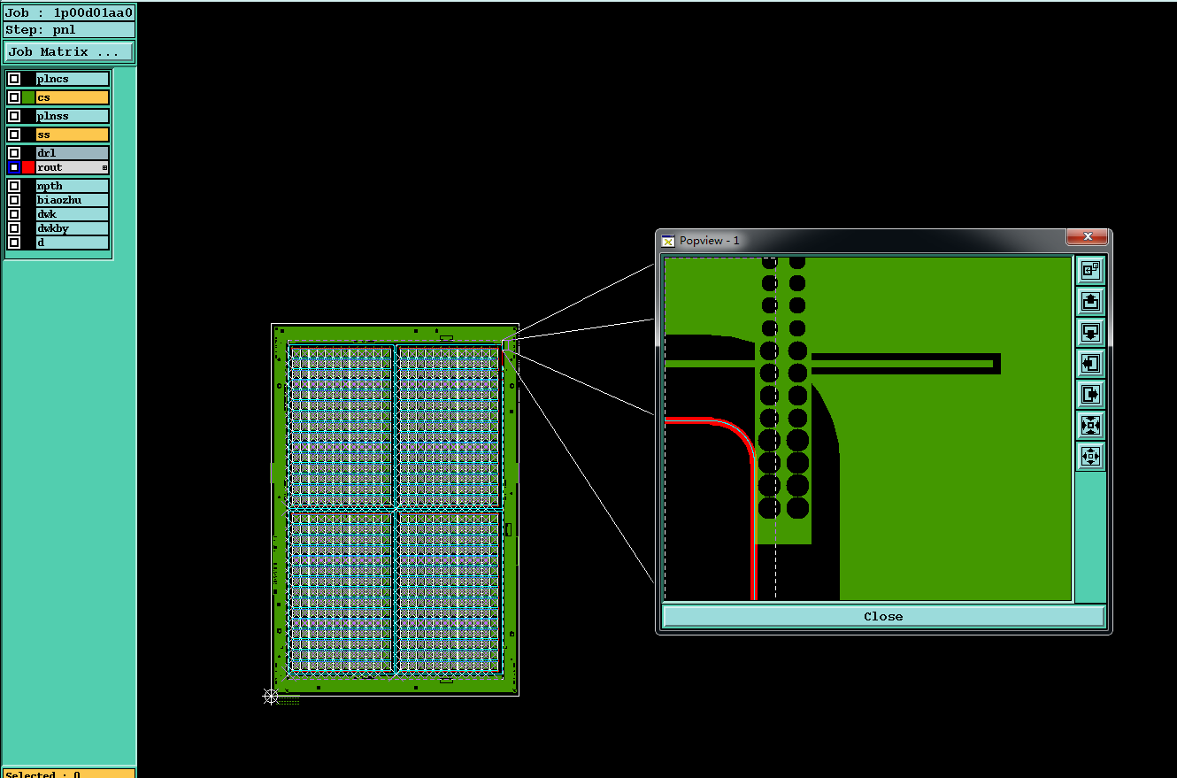Toggle the plncs layer checkbox
This screenshot has width=1177, height=778.
(14, 79)
